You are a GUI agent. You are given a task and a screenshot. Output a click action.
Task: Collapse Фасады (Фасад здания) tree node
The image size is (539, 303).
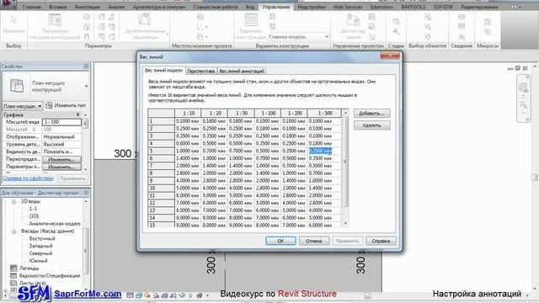[x=13, y=231]
